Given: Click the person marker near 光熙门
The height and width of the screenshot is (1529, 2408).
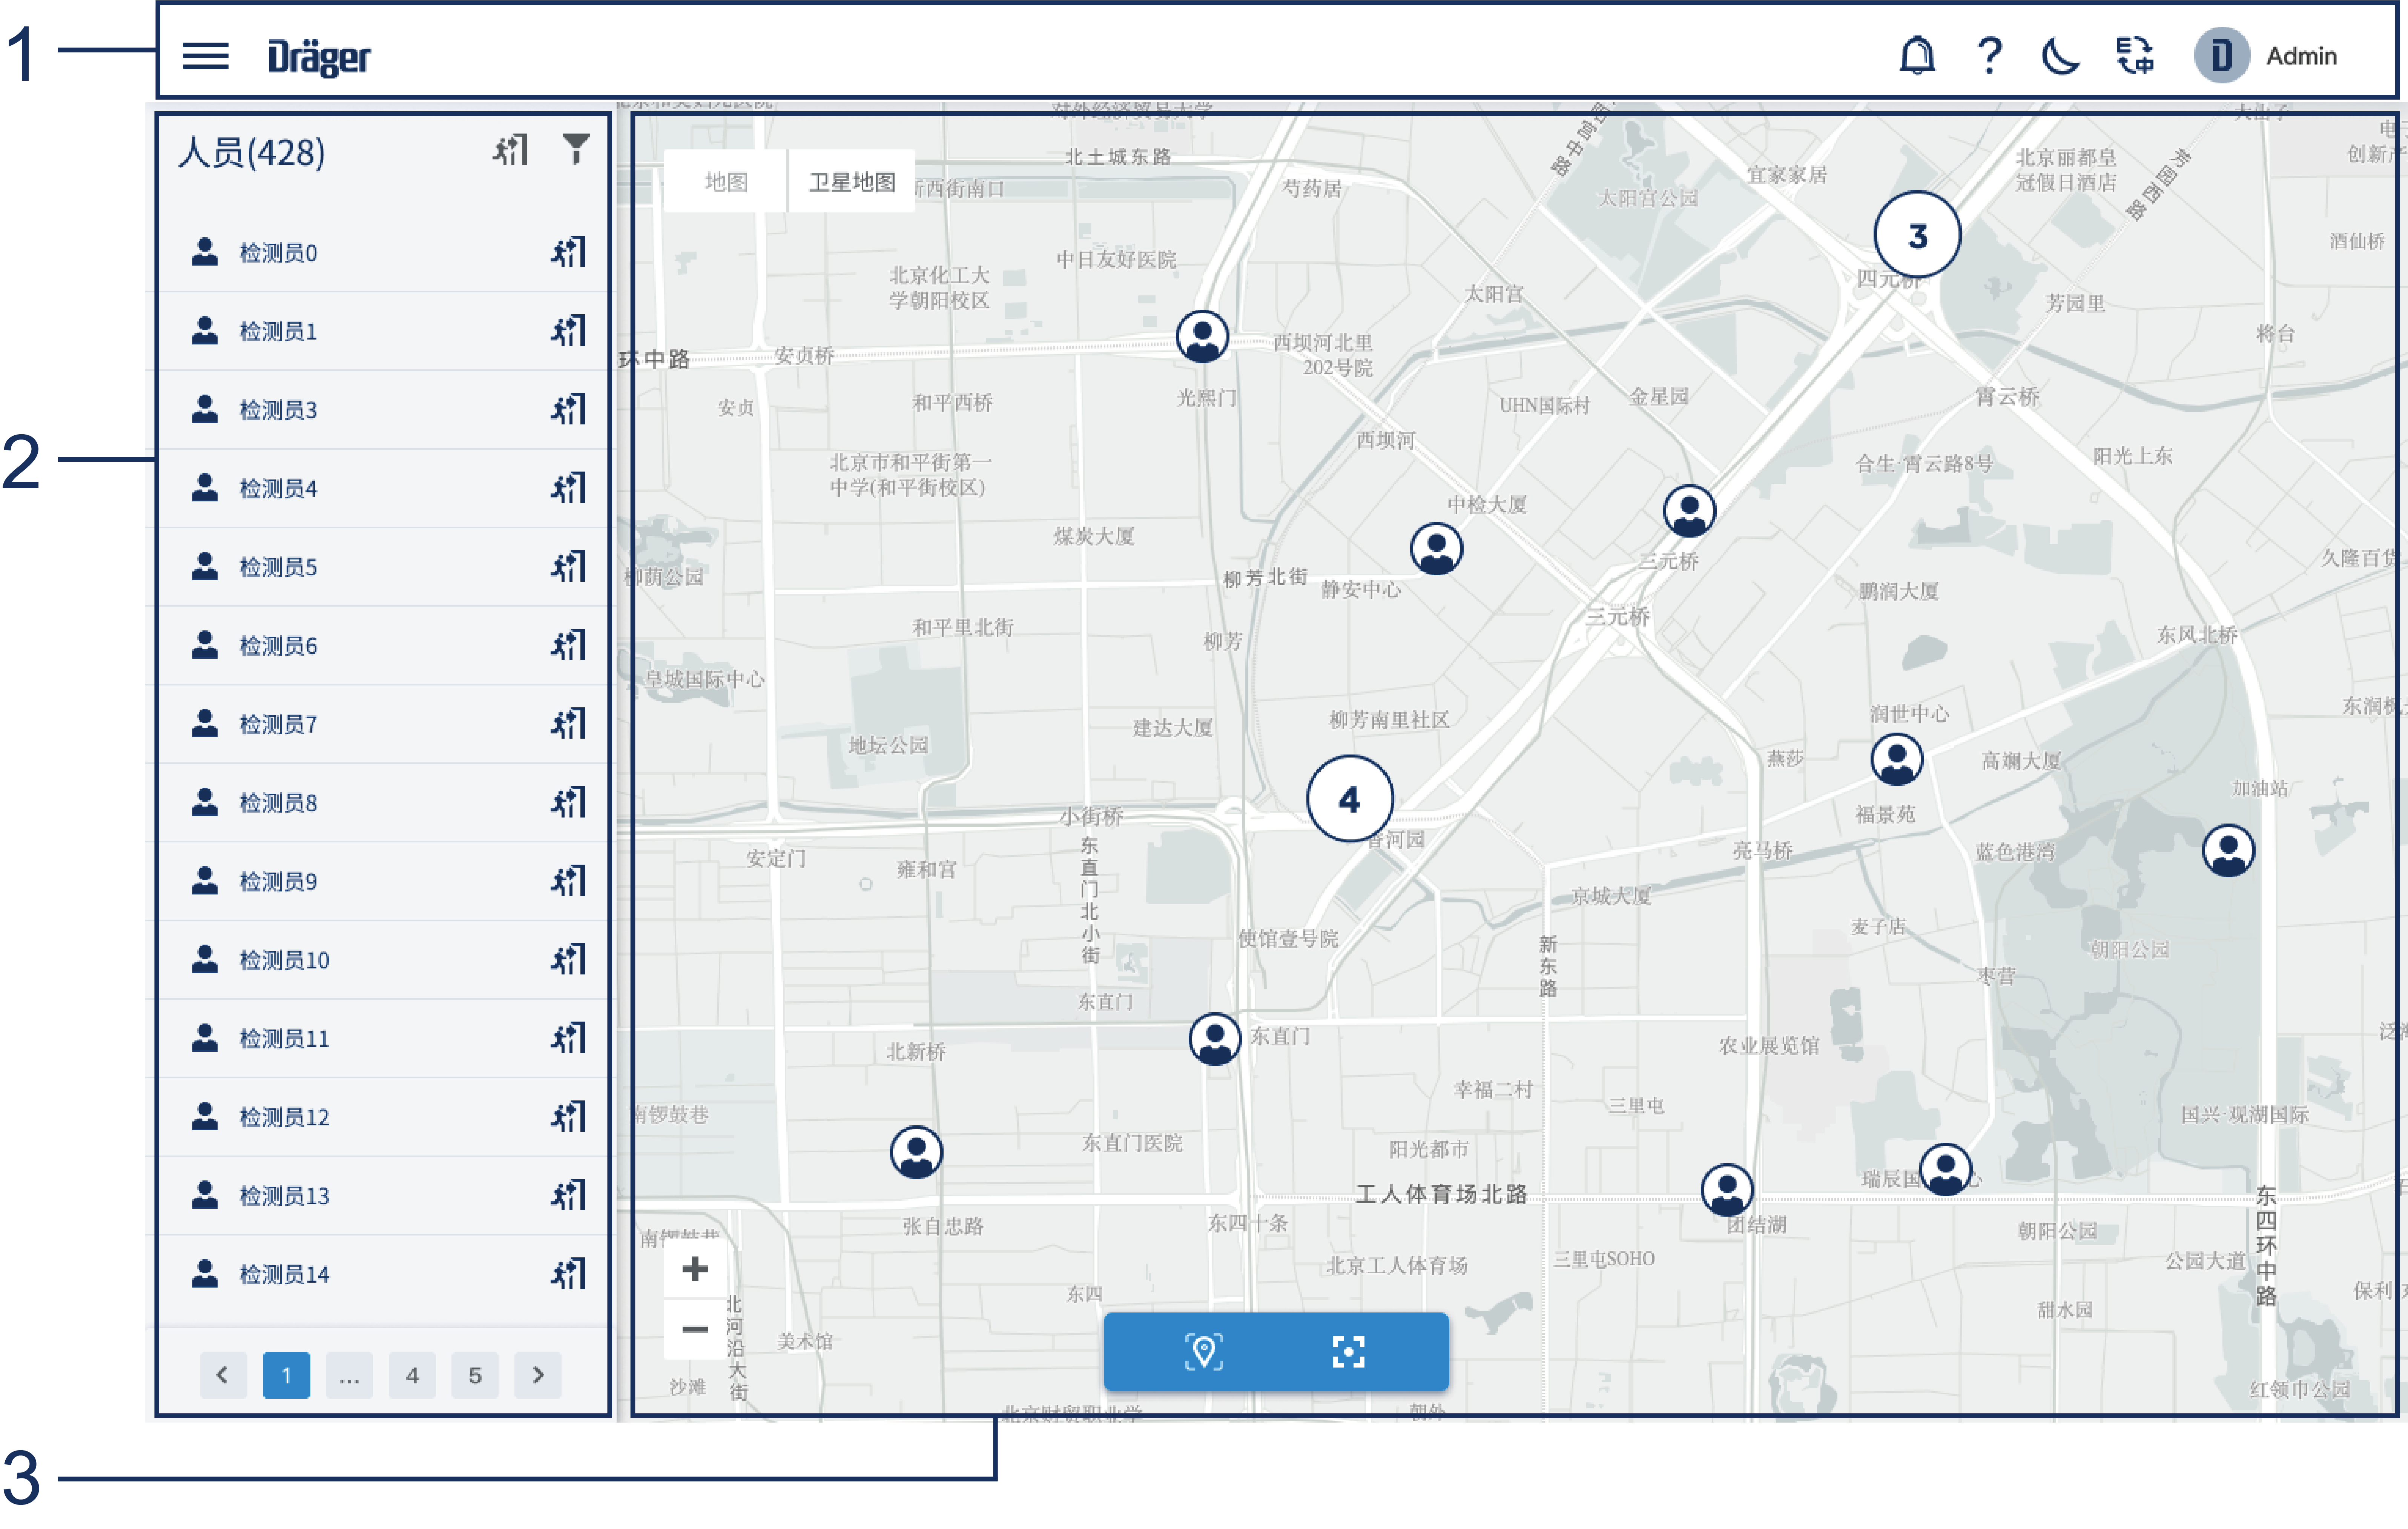Looking at the screenshot, I should click(1202, 336).
